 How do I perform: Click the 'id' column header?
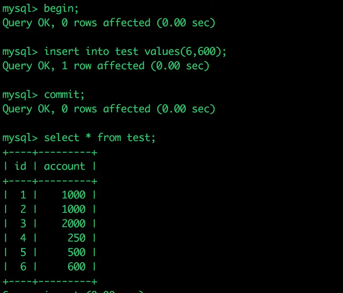(20, 166)
